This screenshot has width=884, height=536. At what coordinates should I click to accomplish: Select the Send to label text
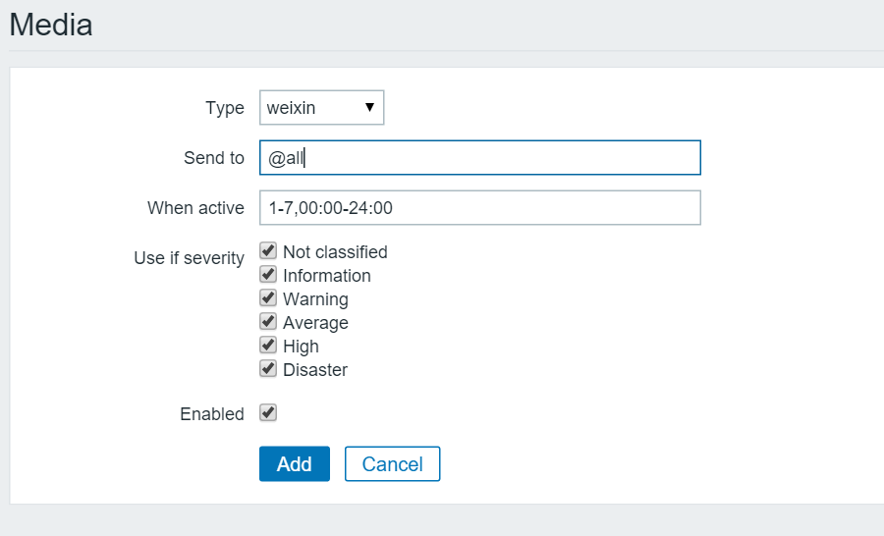[213, 158]
